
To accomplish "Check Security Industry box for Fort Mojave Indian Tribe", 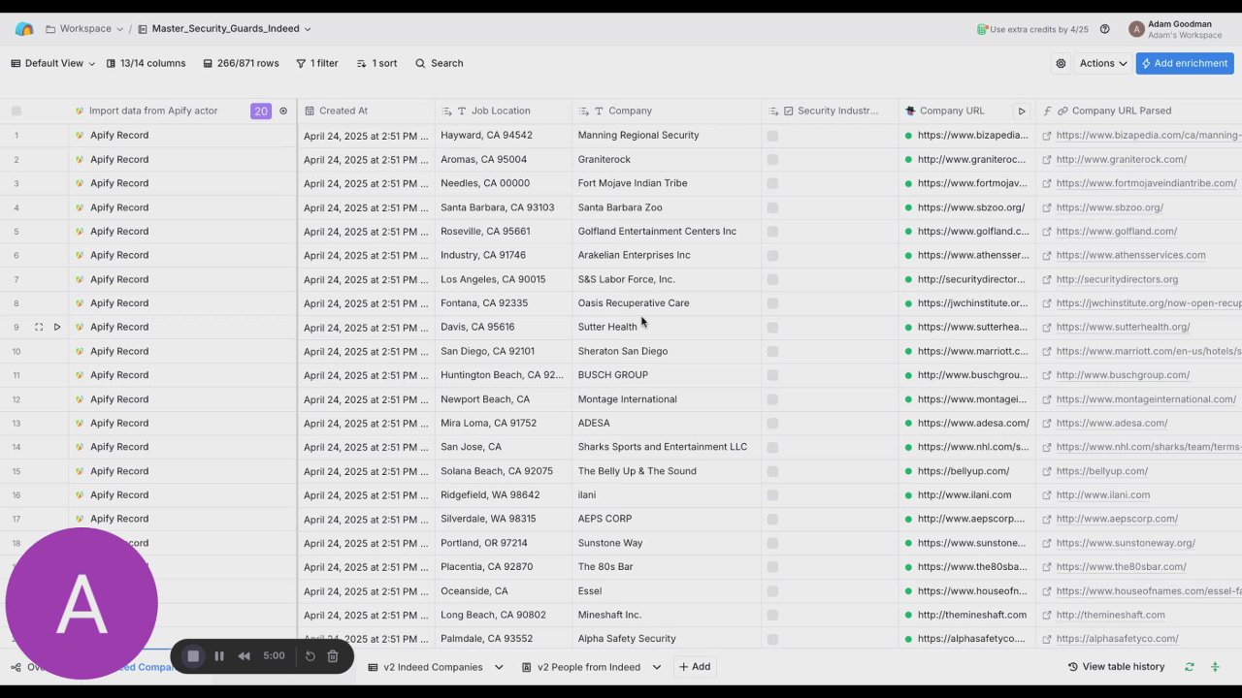I will 772,183.
